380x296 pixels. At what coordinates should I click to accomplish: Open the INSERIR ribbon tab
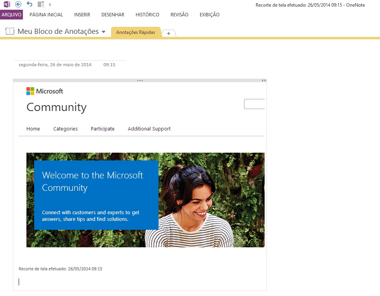point(82,14)
